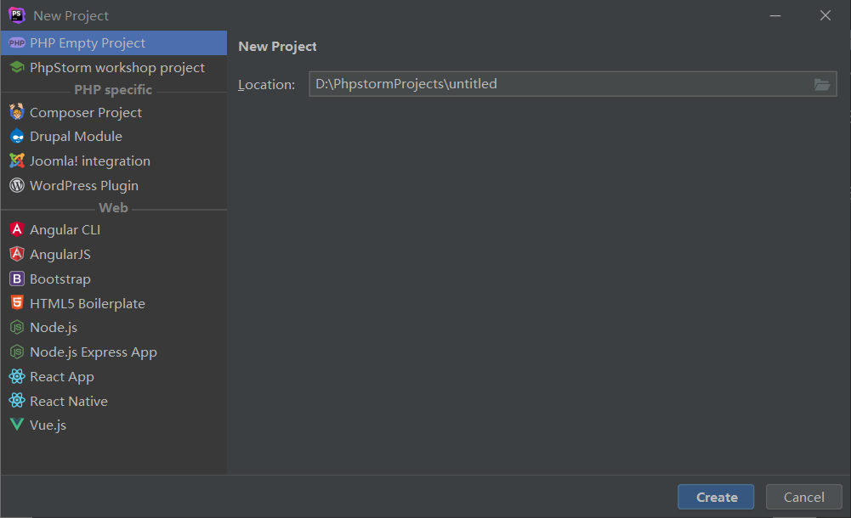Image resolution: width=851 pixels, height=518 pixels.
Task: Click the Bootstrap B icon
Action: [17, 279]
